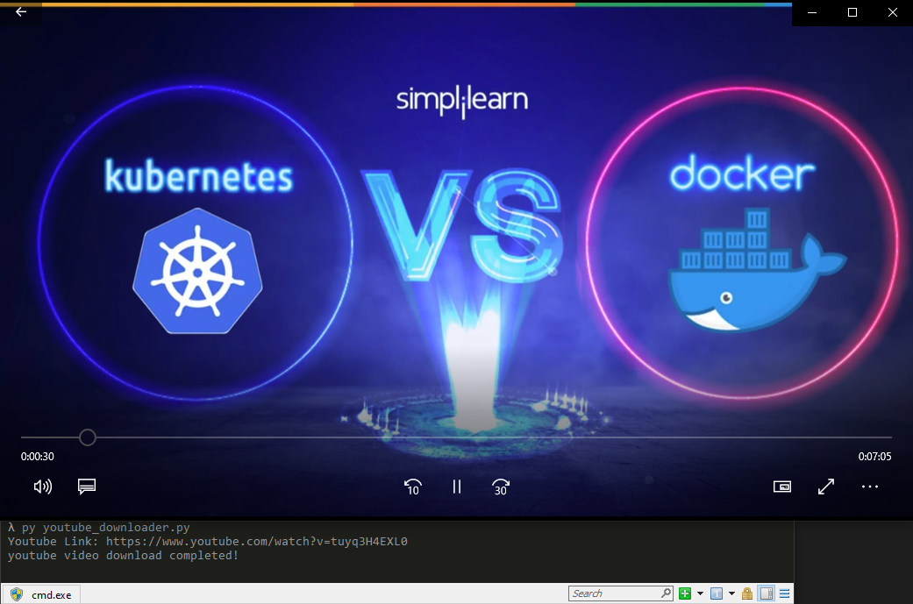Close the video player window
The image size is (913, 604).
click(x=893, y=12)
